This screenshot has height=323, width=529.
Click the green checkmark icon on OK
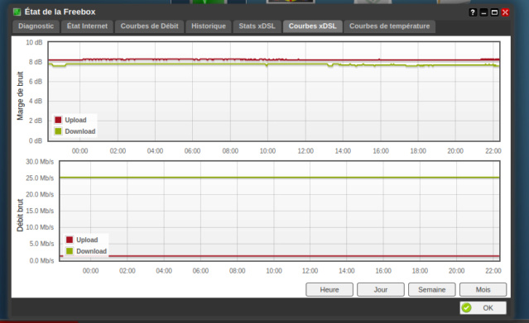[467, 307]
